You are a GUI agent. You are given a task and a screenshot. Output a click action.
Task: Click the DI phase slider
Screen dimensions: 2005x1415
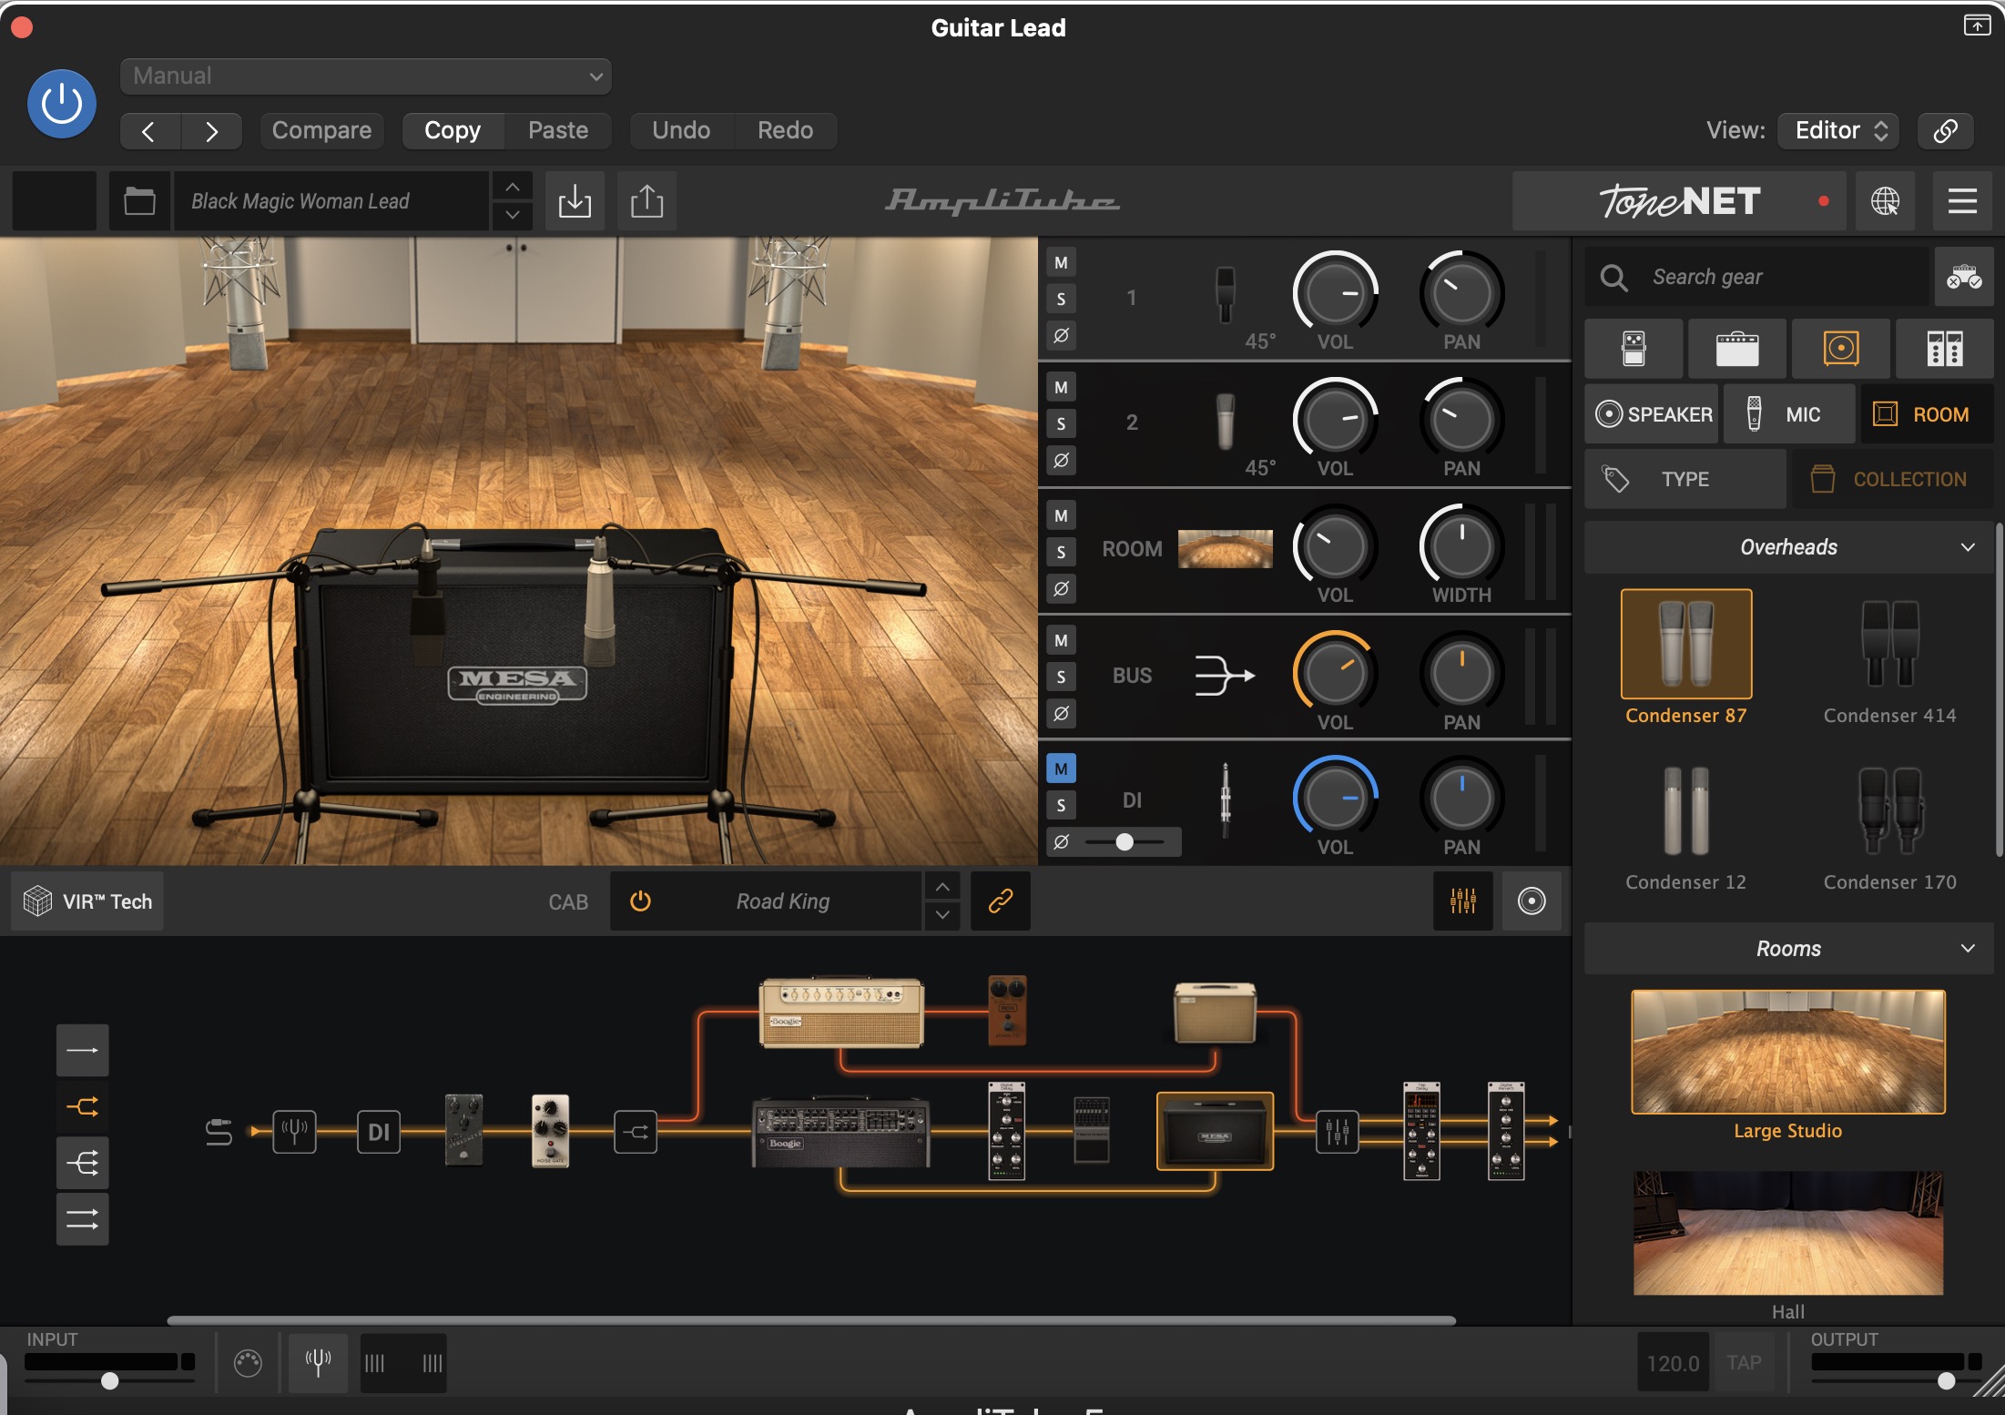pyautogui.click(x=1125, y=842)
